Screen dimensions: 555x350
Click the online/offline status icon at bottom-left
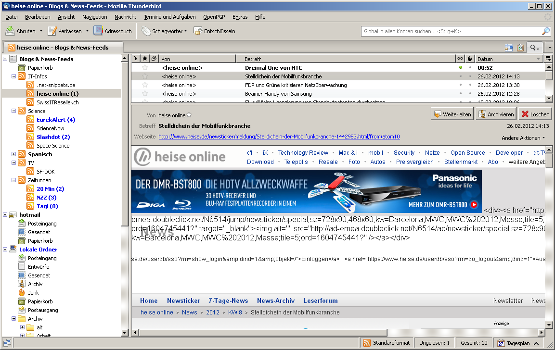click(x=7, y=343)
